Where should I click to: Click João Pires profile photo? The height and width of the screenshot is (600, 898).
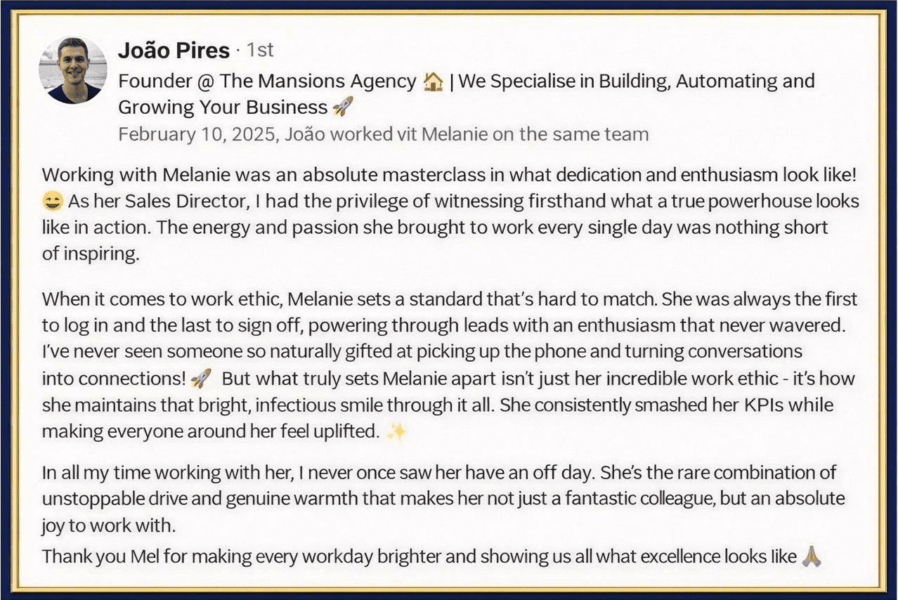point(73,70)
